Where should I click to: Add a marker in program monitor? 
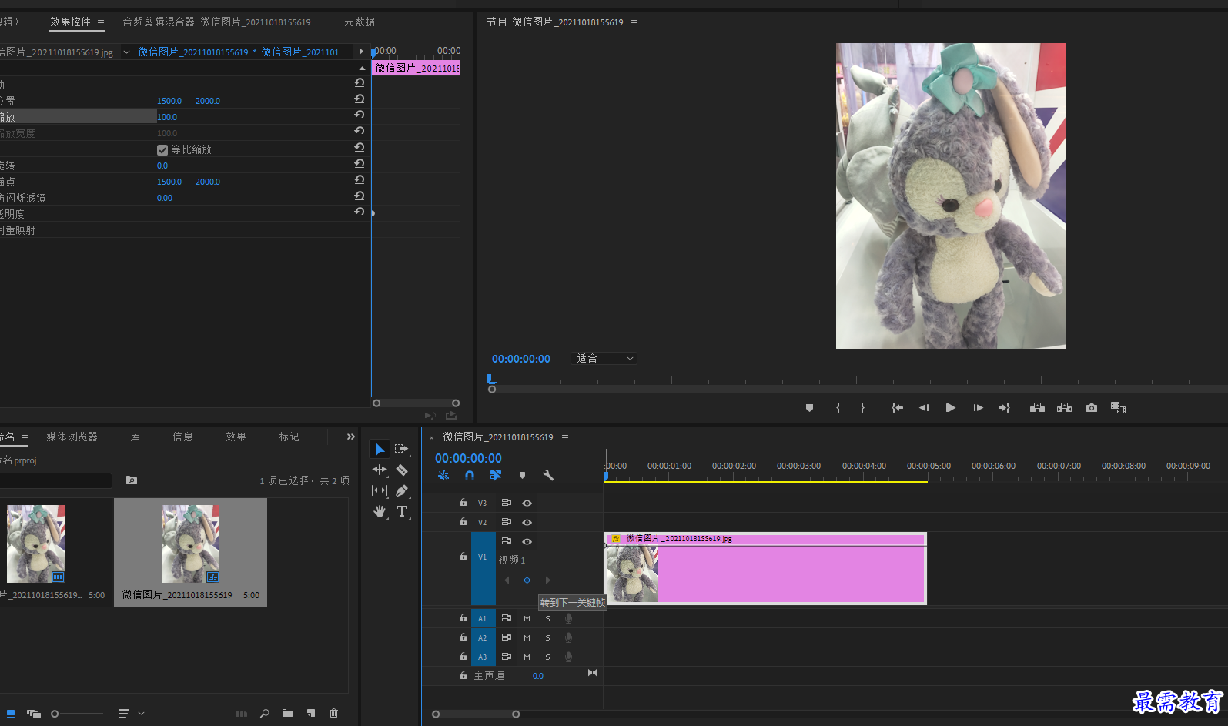tap(809, 408)
